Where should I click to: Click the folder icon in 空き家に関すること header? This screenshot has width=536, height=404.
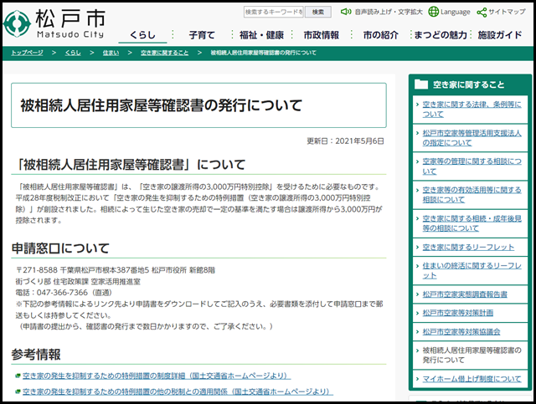[x=421, y=84]
